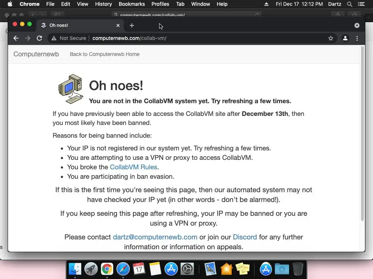373x279 pixels.
Task: Open the Trash in the Dock
Action: [298, 269]
